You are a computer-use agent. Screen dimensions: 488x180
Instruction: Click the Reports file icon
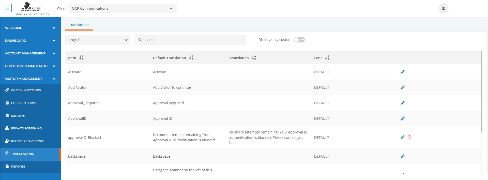tap(7, 166)
